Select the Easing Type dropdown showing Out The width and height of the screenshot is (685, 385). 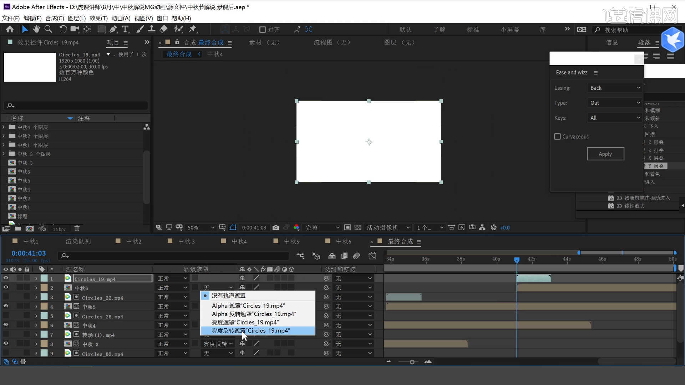(x=614, y=102)
